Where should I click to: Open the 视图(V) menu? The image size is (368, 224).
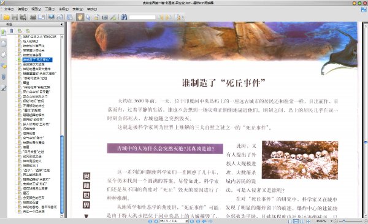[x=36, y=9]
